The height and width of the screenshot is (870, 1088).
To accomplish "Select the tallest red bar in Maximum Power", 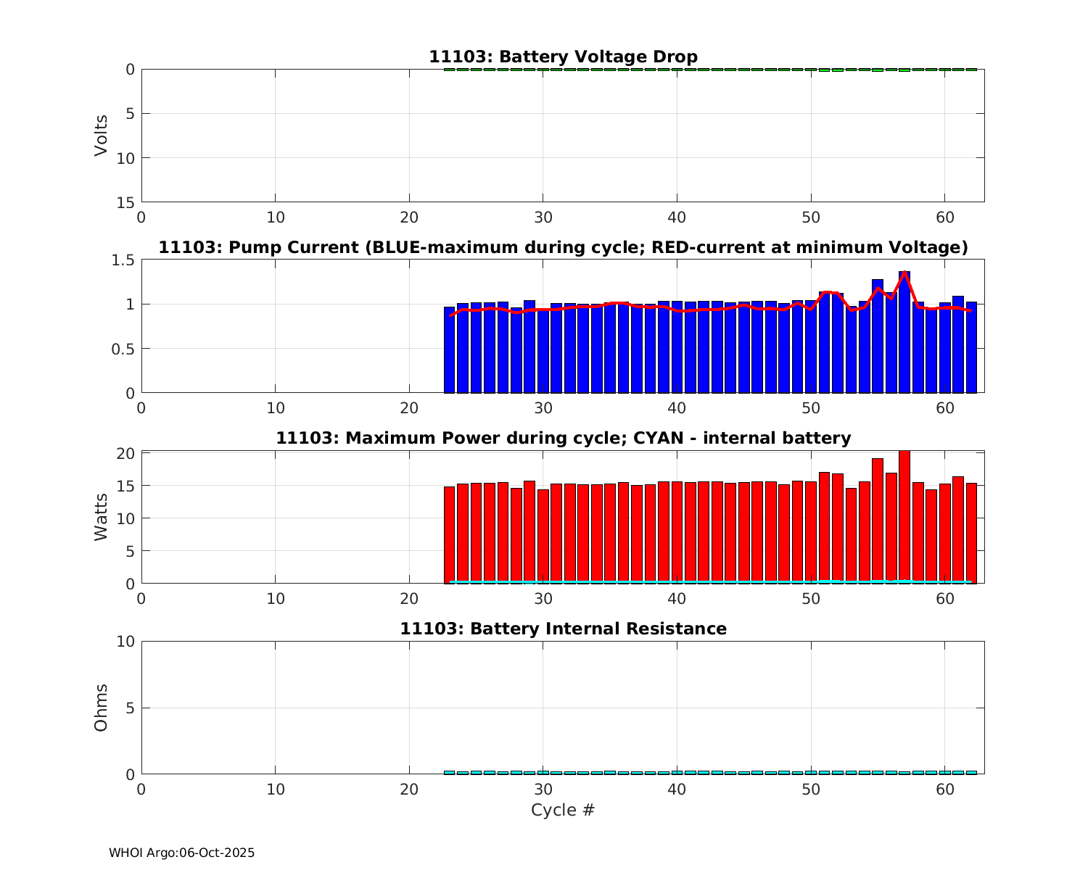I will (x=904, y=516).
